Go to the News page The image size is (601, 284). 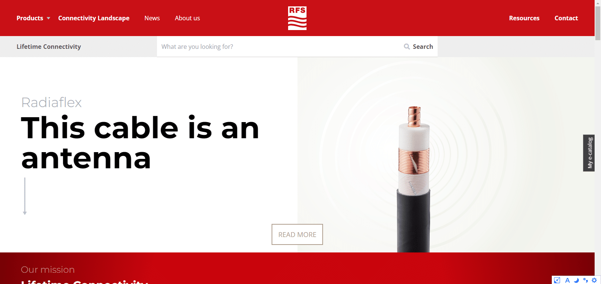click(x=152, y=18)
